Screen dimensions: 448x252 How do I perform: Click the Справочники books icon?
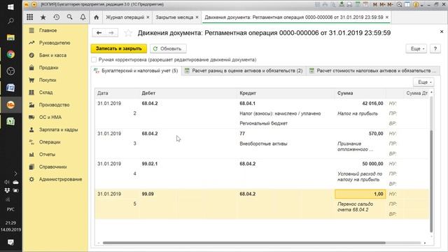31,167
